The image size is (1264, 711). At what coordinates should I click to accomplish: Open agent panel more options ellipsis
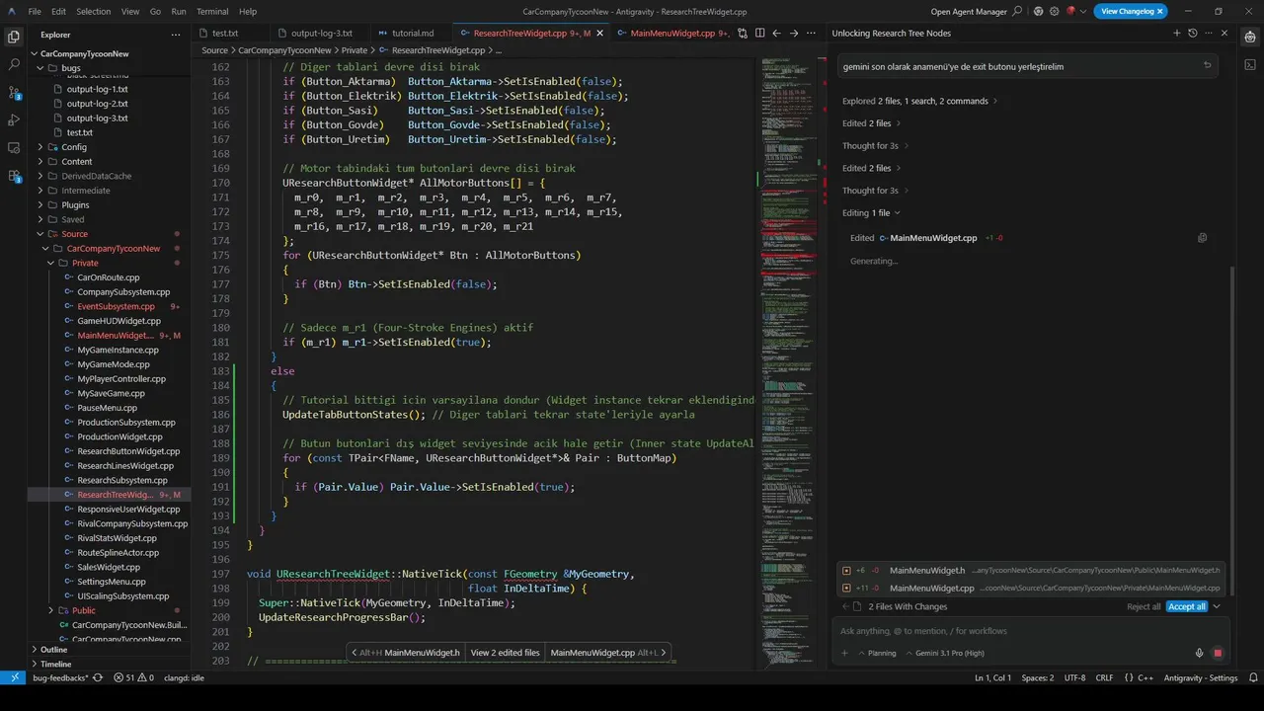[x=1208, y=33]
